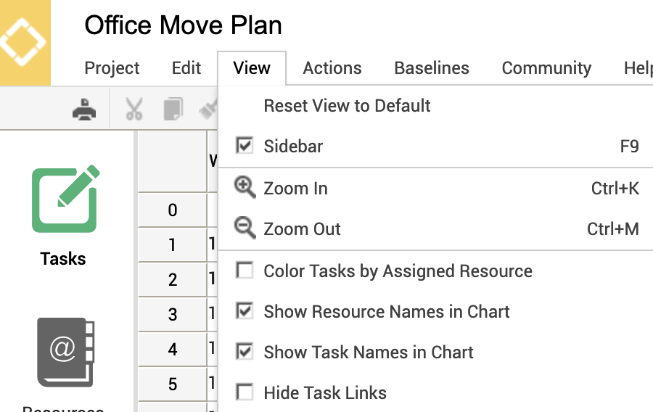Uncheck Show Task Names in Chart
Image resolution: width=653 pixels, height=412 pixels.
(x=245, y=352)
